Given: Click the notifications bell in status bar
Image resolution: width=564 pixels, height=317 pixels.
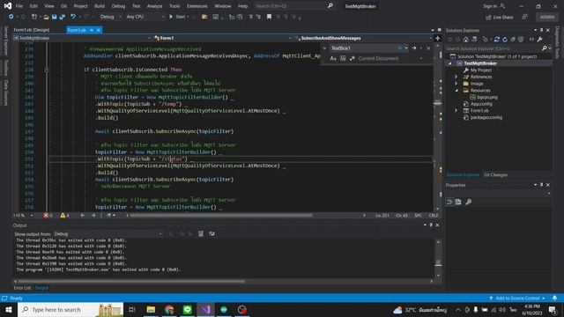Looking at the screenshot, I should (554, 298).
